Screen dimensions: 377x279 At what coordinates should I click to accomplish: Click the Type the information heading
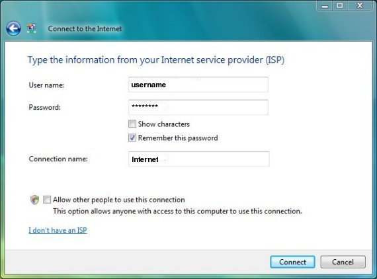[156, 60]
